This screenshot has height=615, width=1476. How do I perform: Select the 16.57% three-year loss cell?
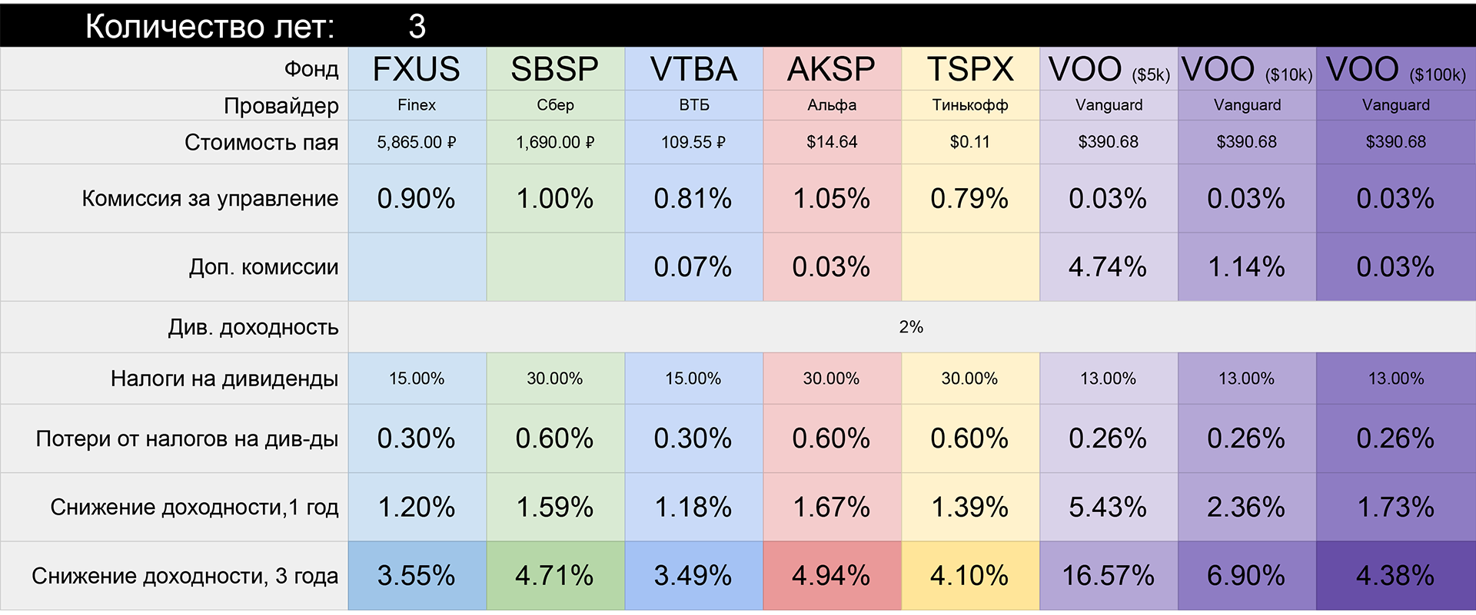(1108, 576)
